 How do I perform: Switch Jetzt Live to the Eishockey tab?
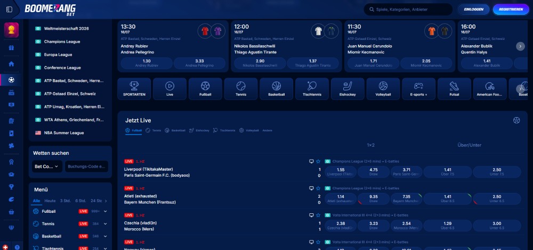tap(199, 131)
